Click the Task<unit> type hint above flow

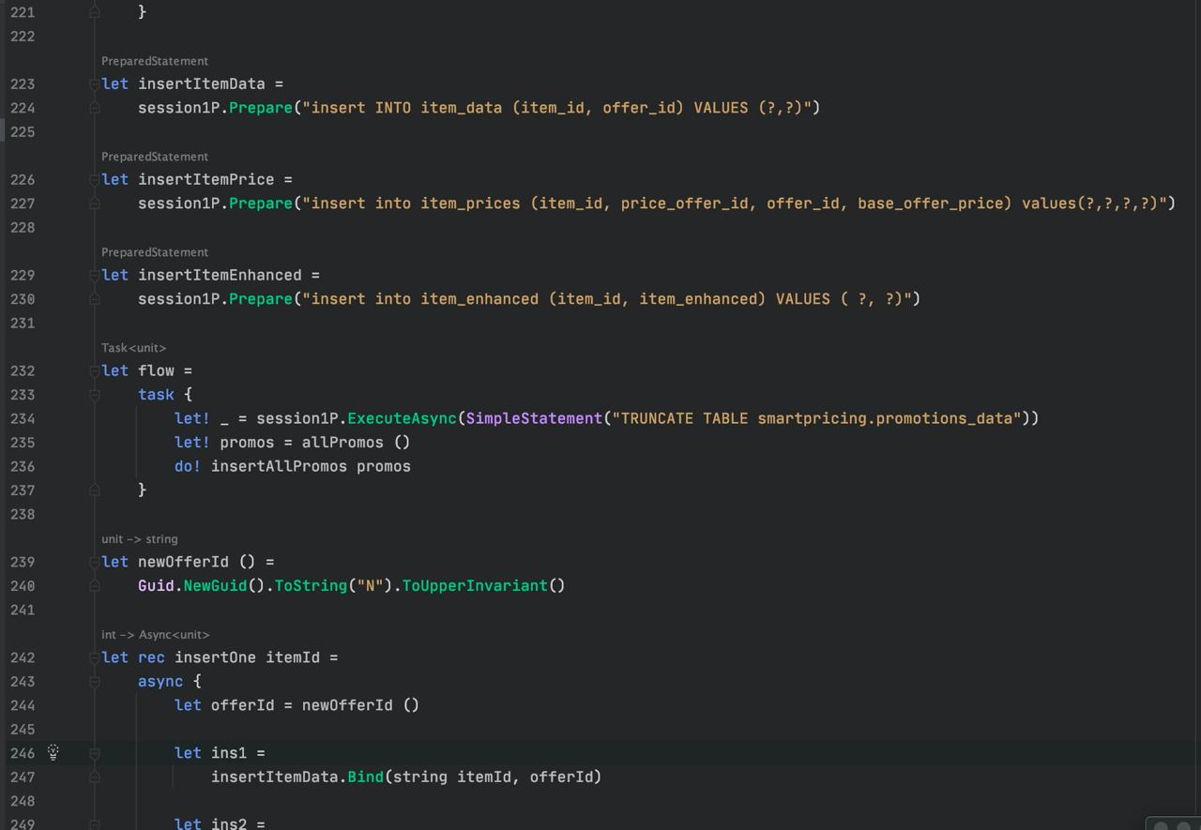(133, 348)
